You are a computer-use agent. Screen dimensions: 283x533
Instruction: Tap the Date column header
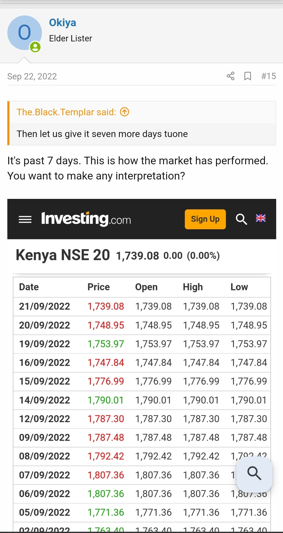(29, 287)
